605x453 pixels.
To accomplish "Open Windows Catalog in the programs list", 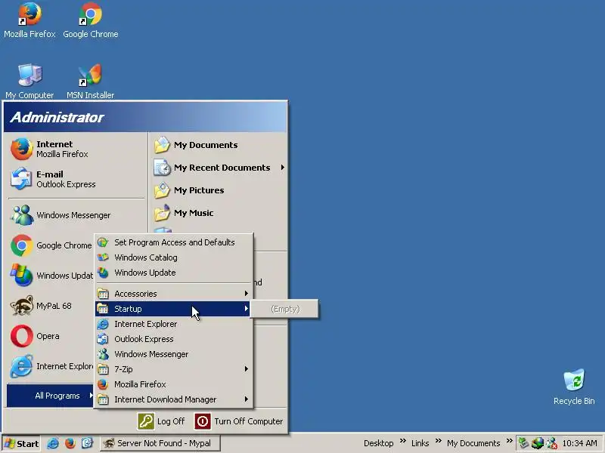I will coord(174,257).
